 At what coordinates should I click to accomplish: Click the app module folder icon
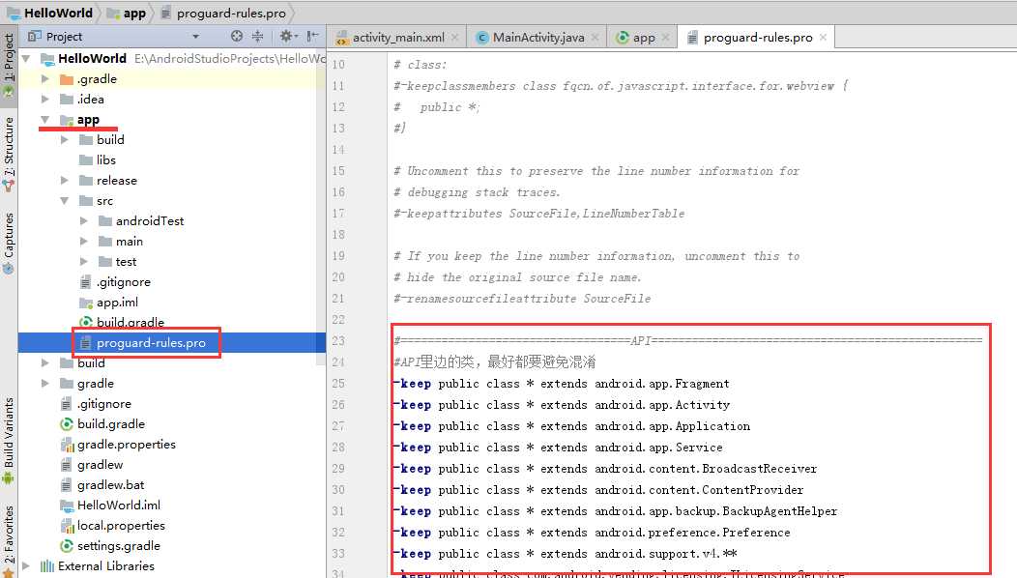tap(66, 119)
